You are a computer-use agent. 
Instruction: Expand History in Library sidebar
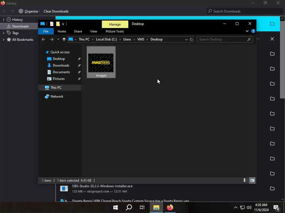[3, 20]
